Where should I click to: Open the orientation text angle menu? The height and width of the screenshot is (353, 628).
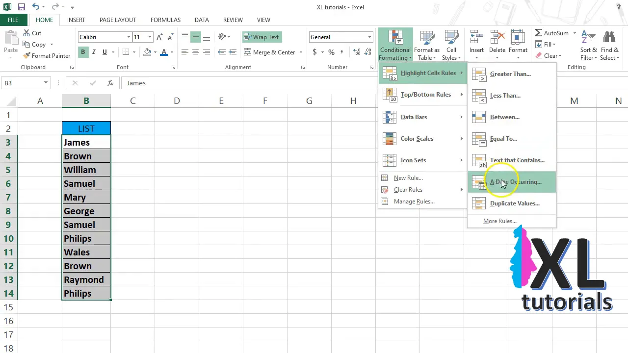(x=224, y=37)
